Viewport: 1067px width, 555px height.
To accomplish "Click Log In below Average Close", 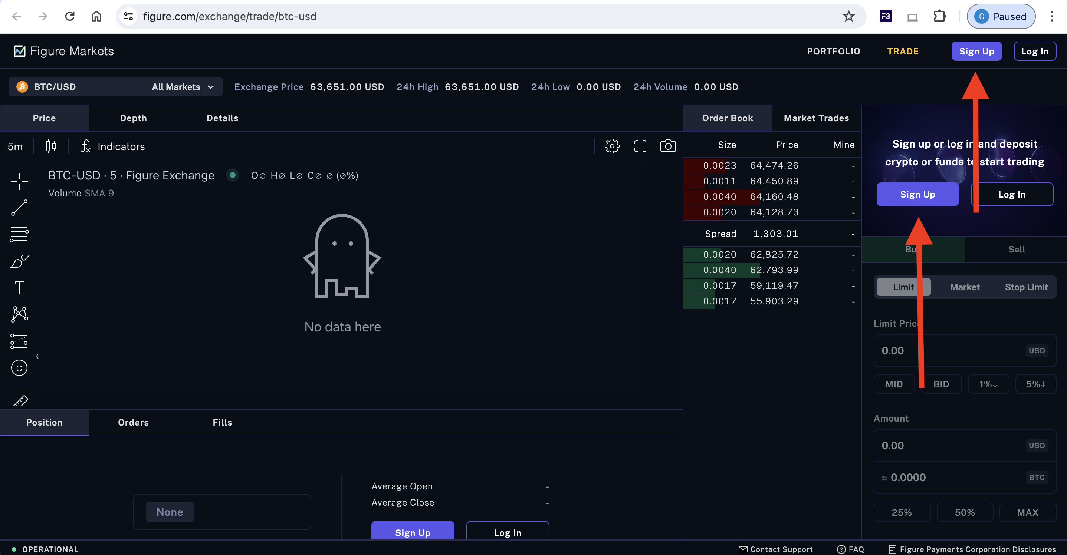I will [x=508, y=531].
